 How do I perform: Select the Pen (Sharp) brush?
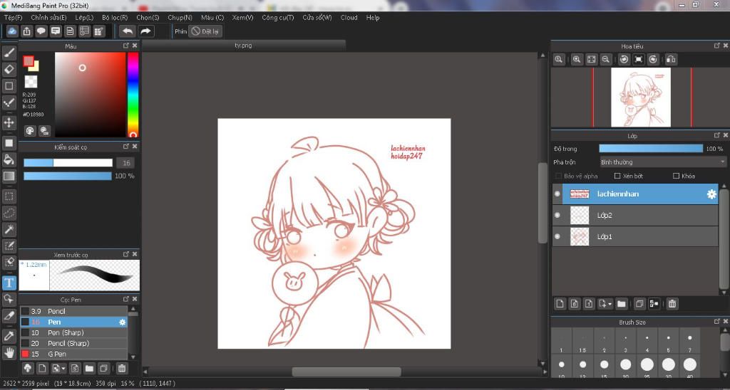point(73,333)
